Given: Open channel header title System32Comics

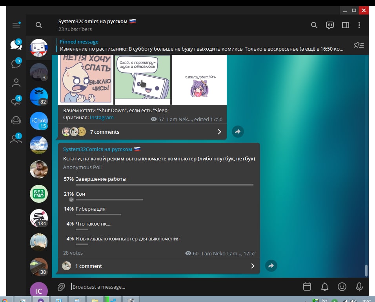Looking at the screenshot, I should [97, 21].
